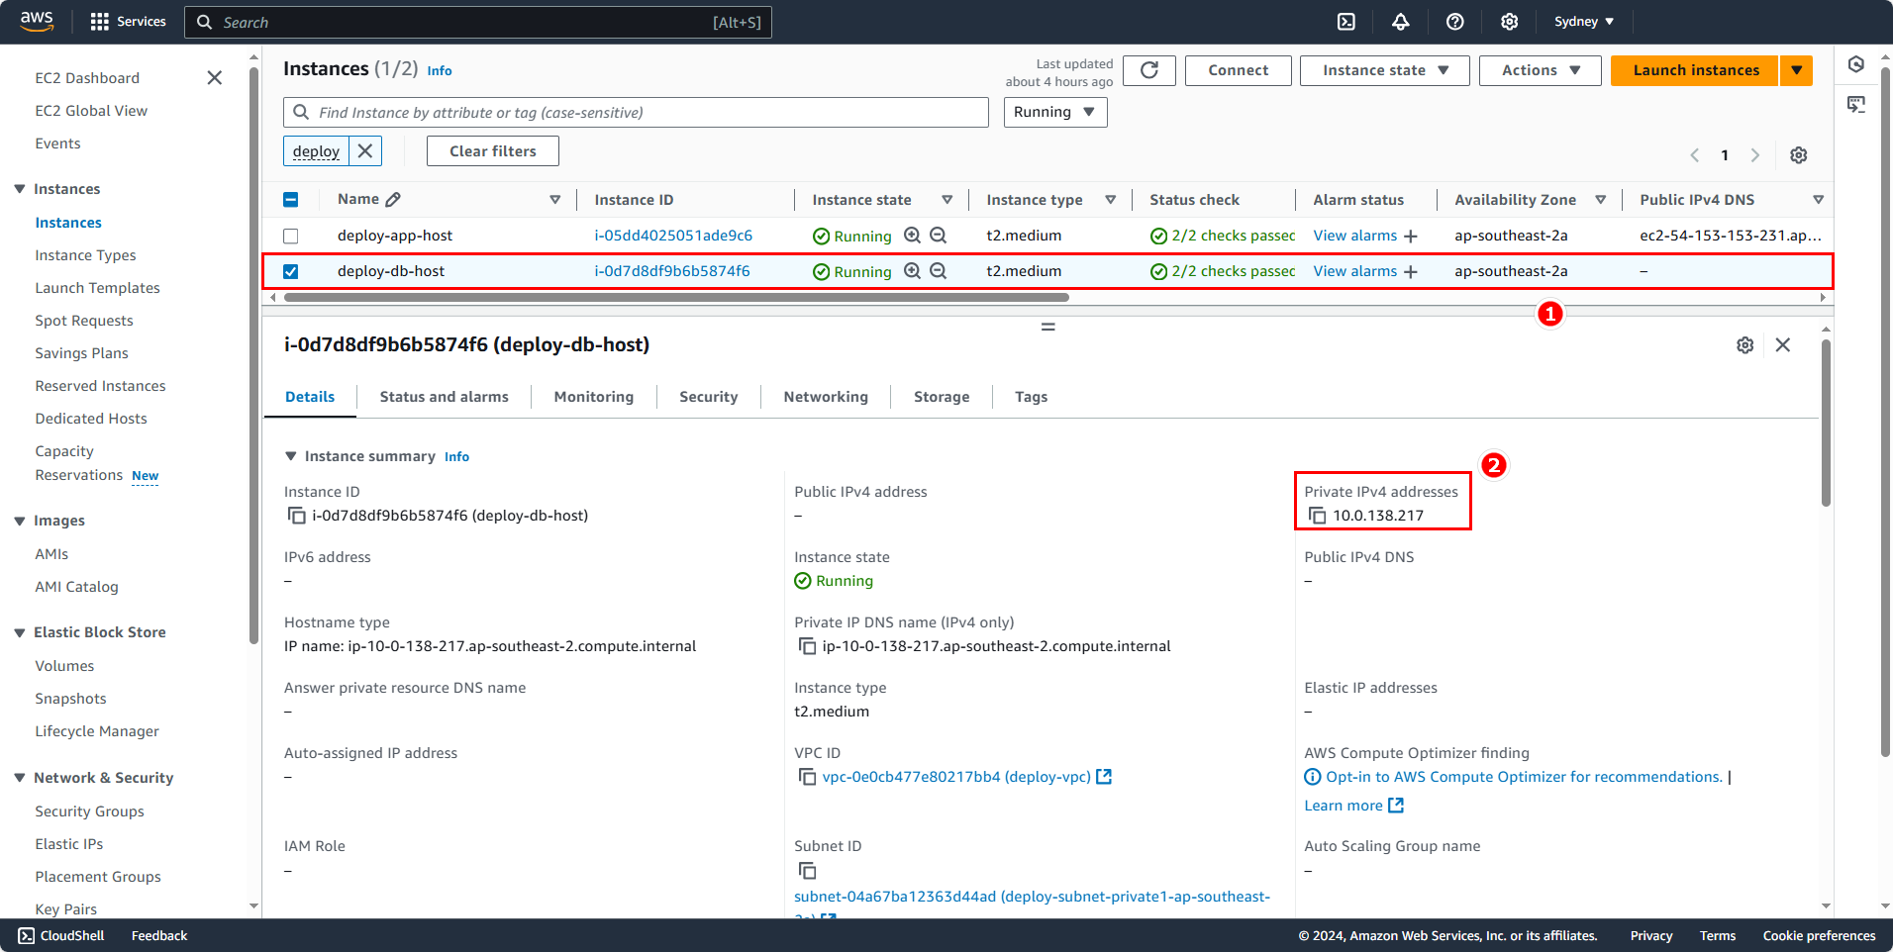The width and height of the screenshot is (1893, 952).
Task: Open the Actions dropdown
Action: click(x=1540, y=70)
